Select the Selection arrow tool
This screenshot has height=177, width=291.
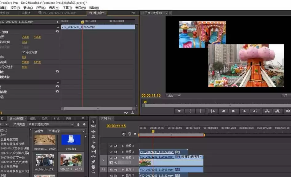93,122
